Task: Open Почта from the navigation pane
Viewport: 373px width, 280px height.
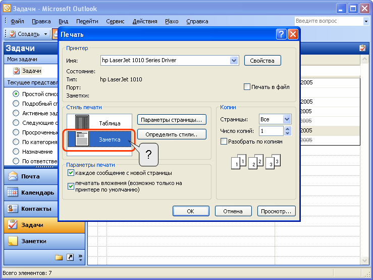Action: pos(31,176)
